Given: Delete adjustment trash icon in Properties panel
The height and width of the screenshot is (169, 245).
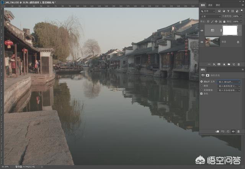Looking at the screenshot, I should coord(238,132).
